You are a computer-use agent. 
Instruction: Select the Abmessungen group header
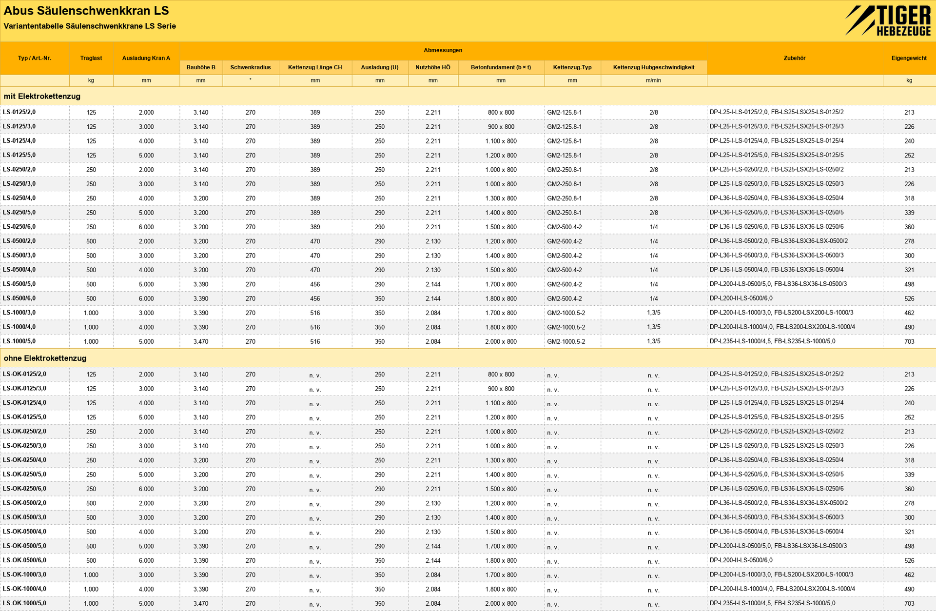443,51
